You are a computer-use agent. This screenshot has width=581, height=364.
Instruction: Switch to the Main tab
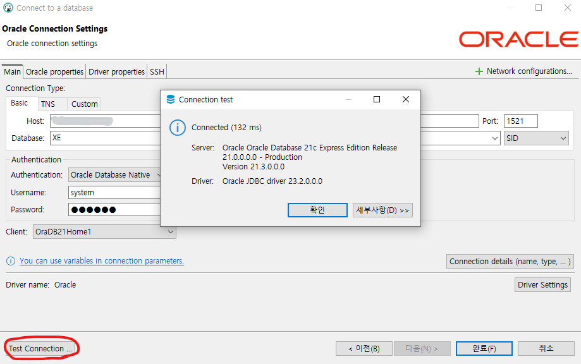(x=12, y=72)
